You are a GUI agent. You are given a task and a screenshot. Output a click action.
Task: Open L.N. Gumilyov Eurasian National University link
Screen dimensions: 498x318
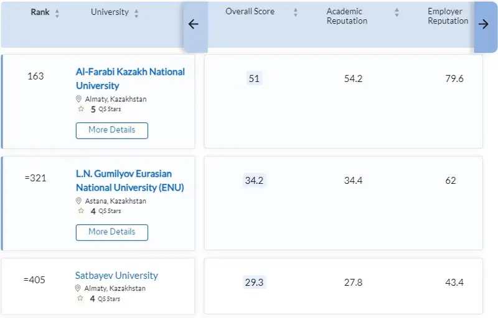pyautogui.click(x=130, y=180)
